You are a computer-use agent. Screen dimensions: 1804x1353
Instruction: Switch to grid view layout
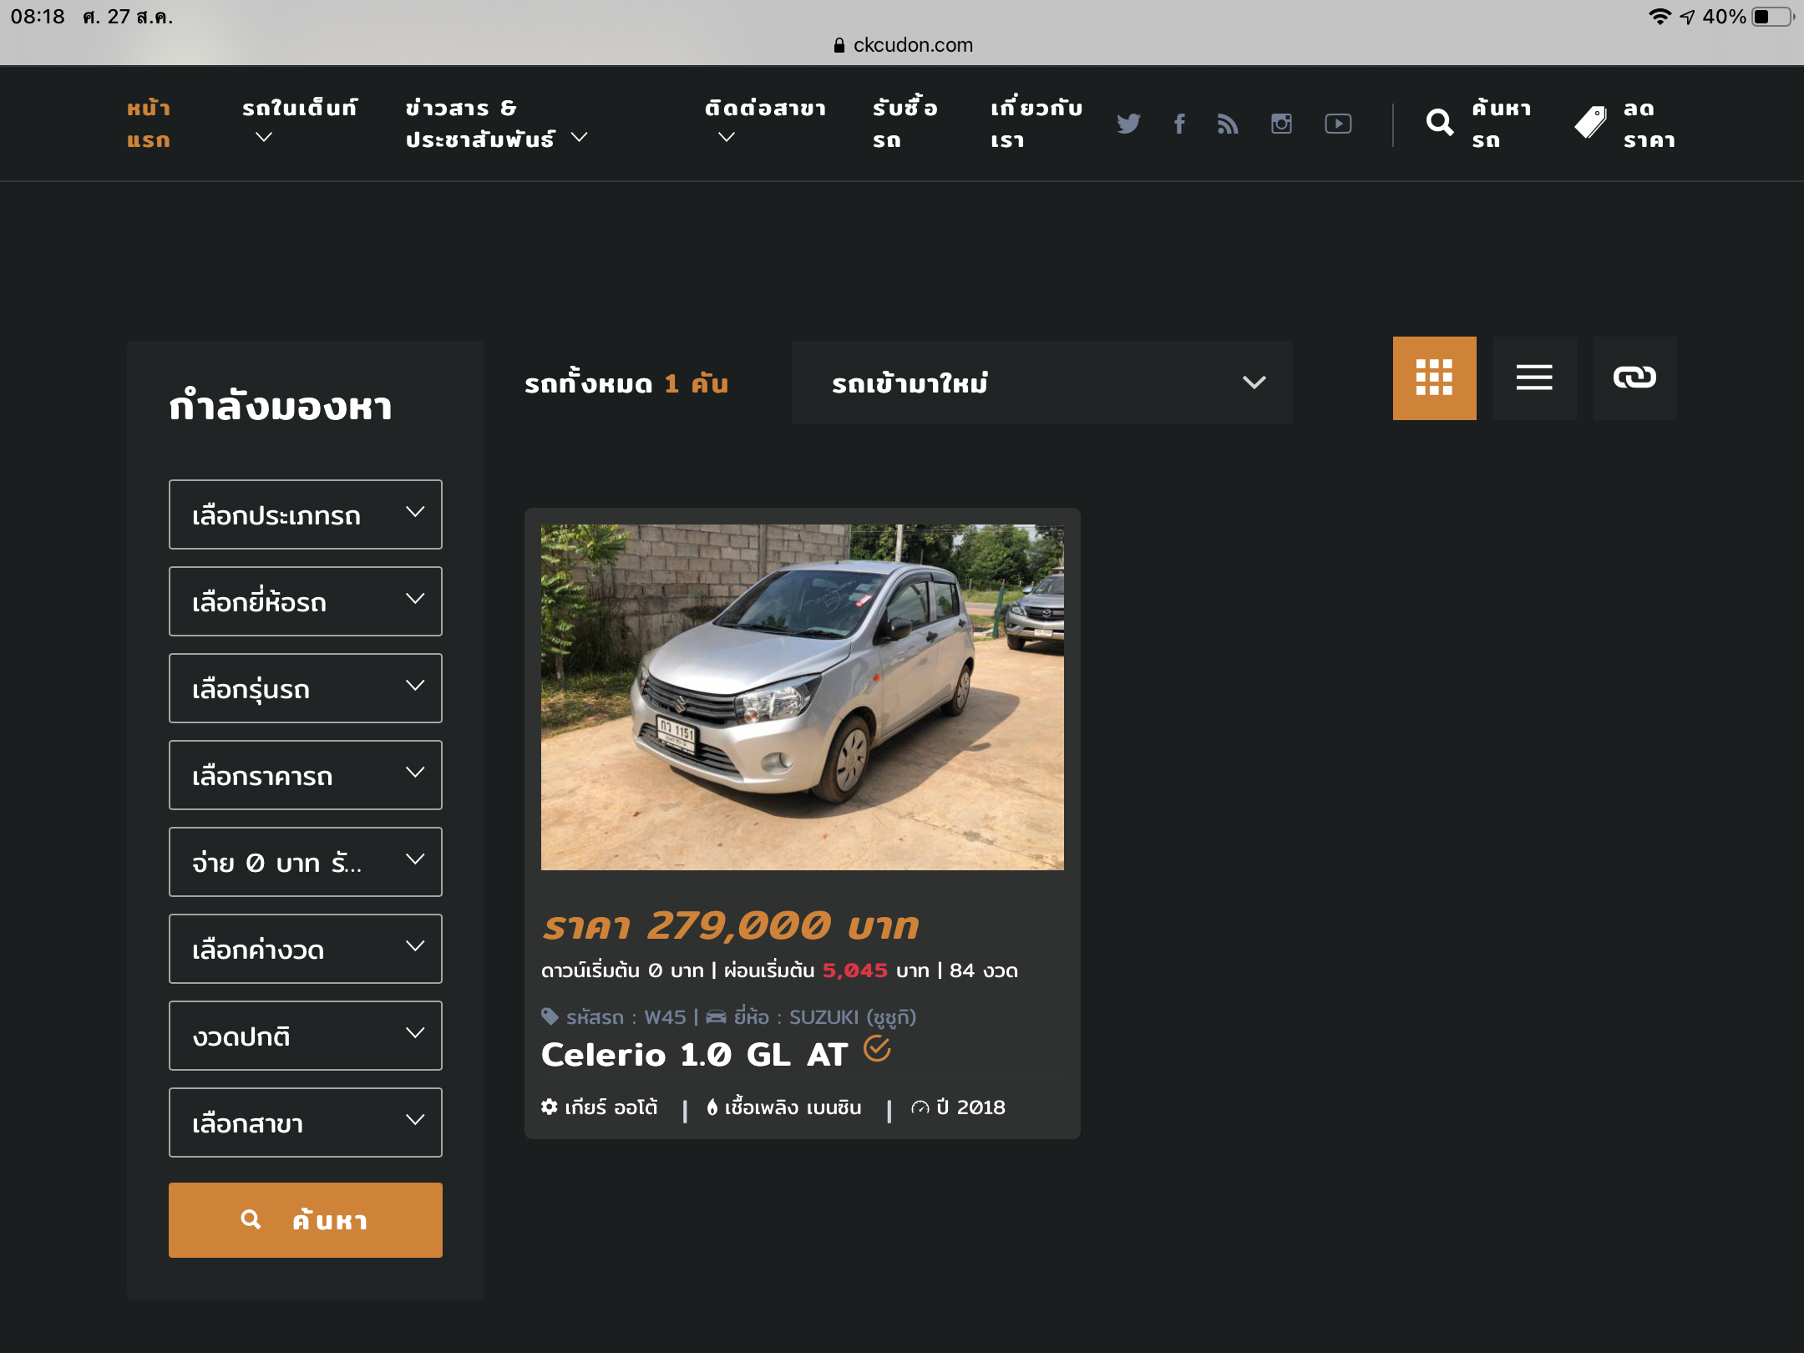pos(1434,378)
